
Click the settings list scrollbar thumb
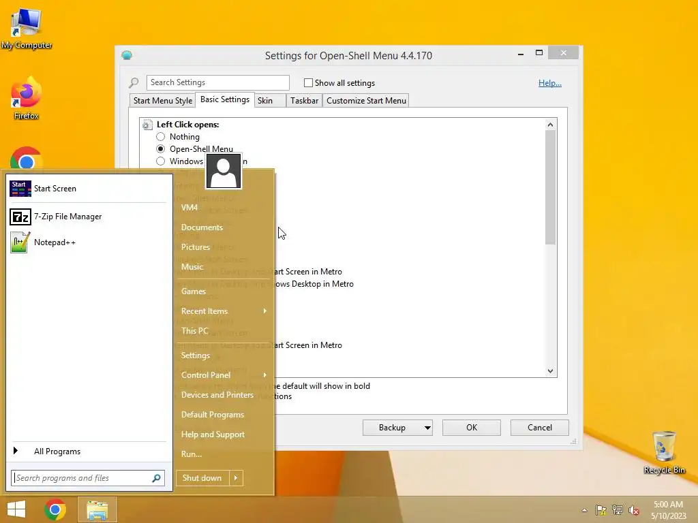pos(551,187)
